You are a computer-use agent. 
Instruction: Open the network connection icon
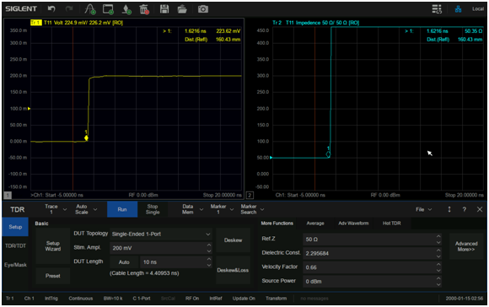click(x=458, y=9)
